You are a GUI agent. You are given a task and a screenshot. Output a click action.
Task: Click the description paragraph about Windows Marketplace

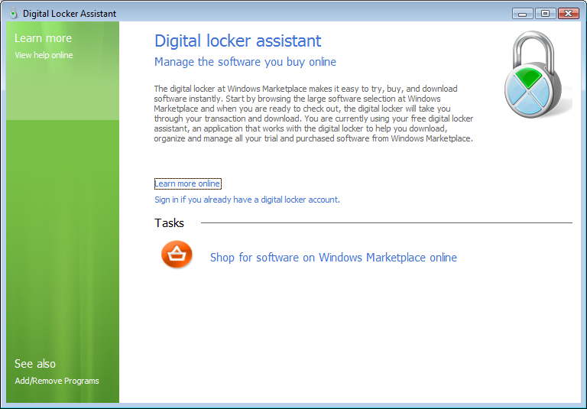click(x=313, y=113)
